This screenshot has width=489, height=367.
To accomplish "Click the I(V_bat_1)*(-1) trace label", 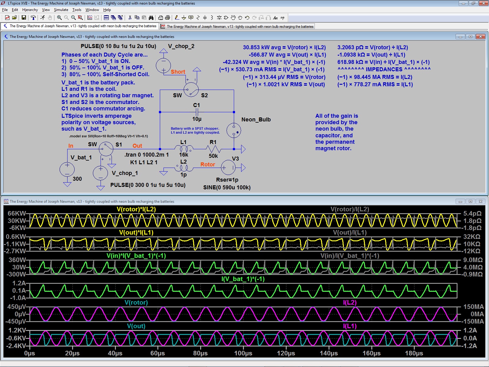I will 243,279.
